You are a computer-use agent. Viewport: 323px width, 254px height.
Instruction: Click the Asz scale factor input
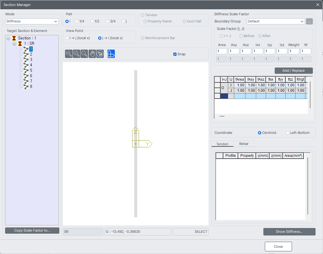click(246, 51)
